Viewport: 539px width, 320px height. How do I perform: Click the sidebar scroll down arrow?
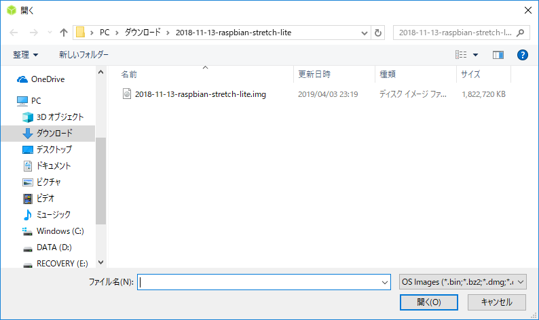[100, 262]
